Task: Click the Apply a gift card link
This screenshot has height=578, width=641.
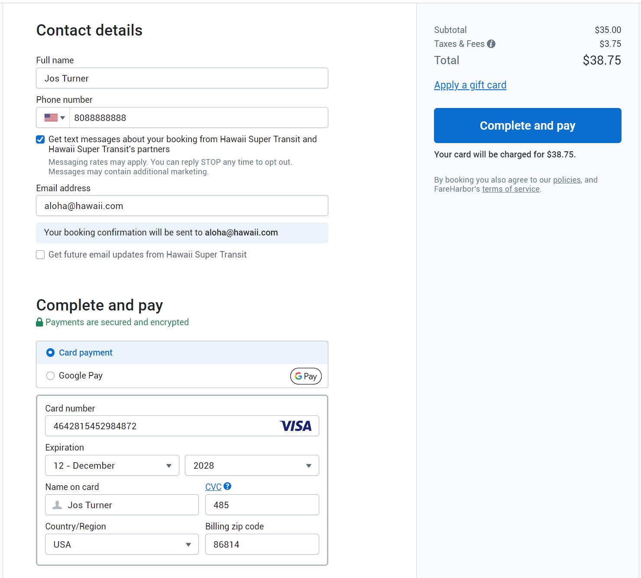Action: [x=470, y=85]
